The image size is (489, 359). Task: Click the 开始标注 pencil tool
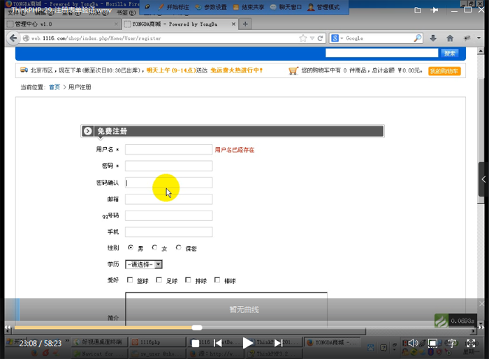[x=174, y=7]
